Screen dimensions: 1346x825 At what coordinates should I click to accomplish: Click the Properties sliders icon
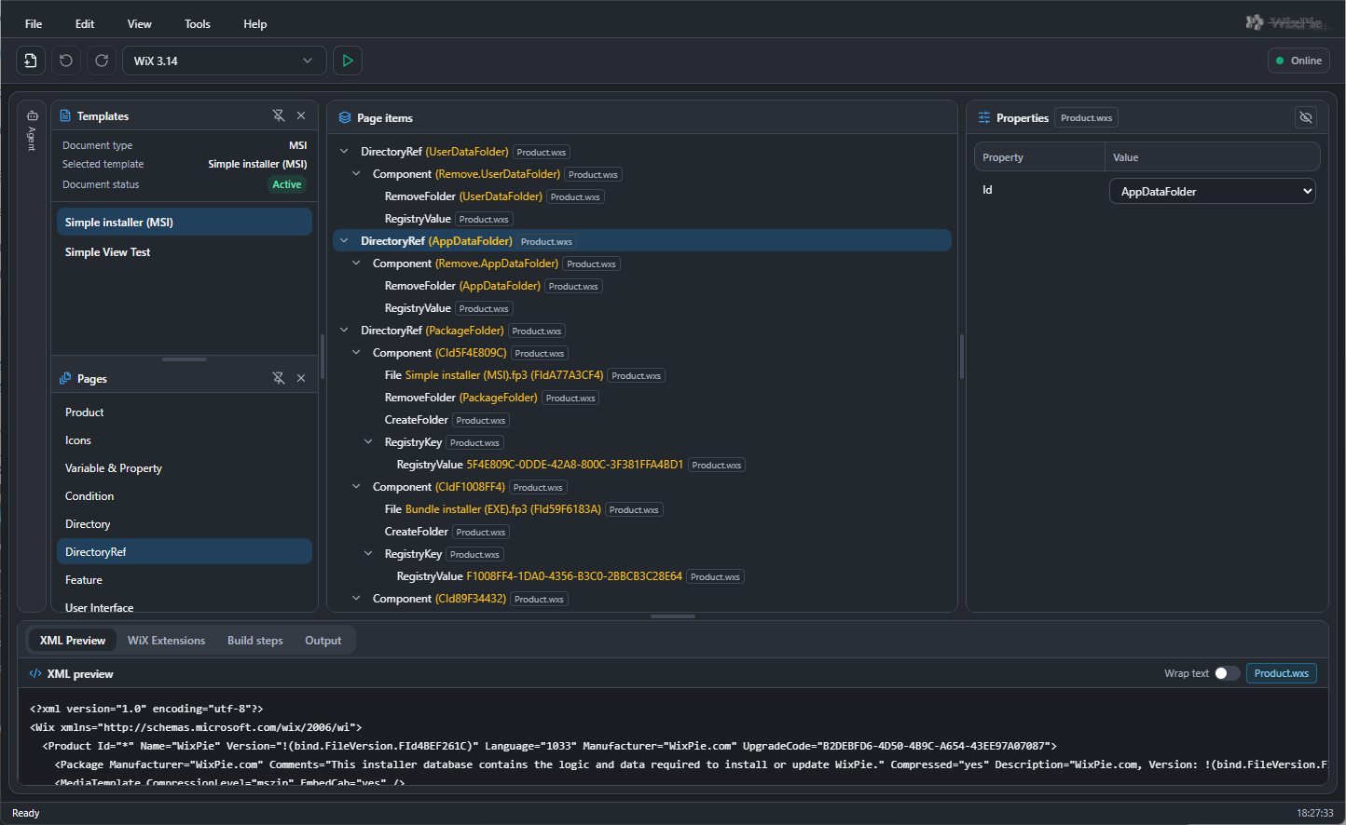(x=984, y=118)
